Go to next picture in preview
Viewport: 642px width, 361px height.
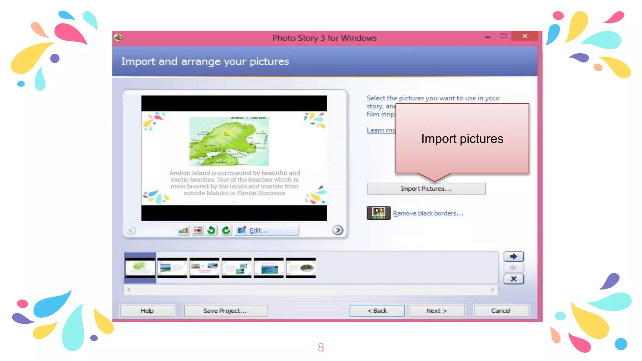pyautogui.click(x=338, y=230)
